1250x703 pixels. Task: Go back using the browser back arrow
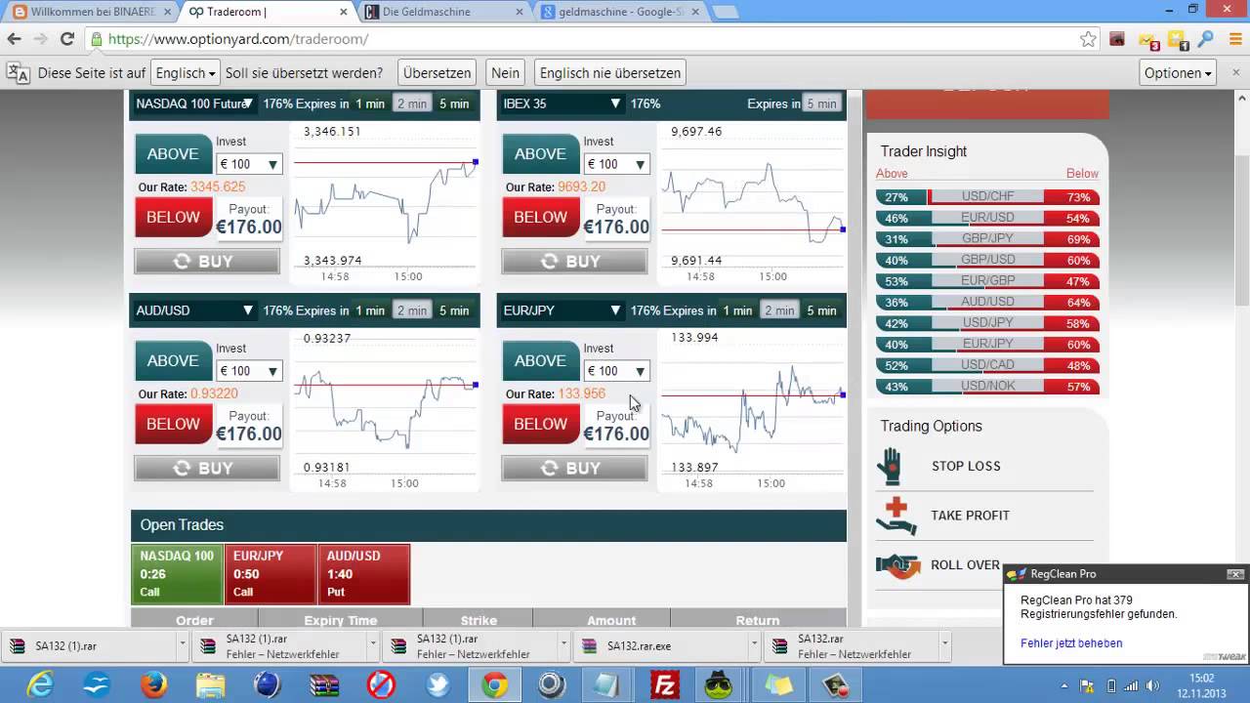coord(14,39)
